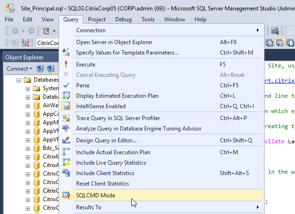Open the Tools menu

148,19
